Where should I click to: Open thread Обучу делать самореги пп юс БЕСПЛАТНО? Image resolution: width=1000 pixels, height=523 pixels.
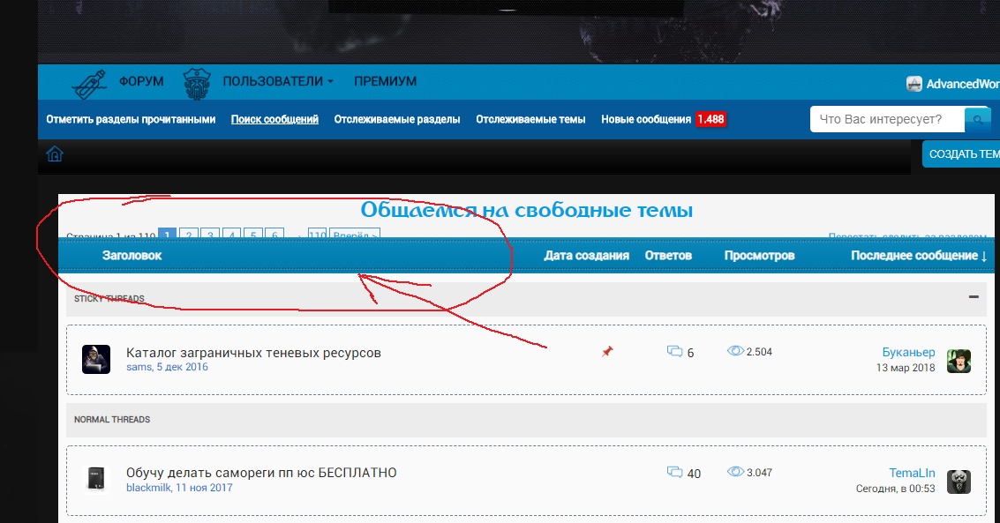click(x=261, y=473)
